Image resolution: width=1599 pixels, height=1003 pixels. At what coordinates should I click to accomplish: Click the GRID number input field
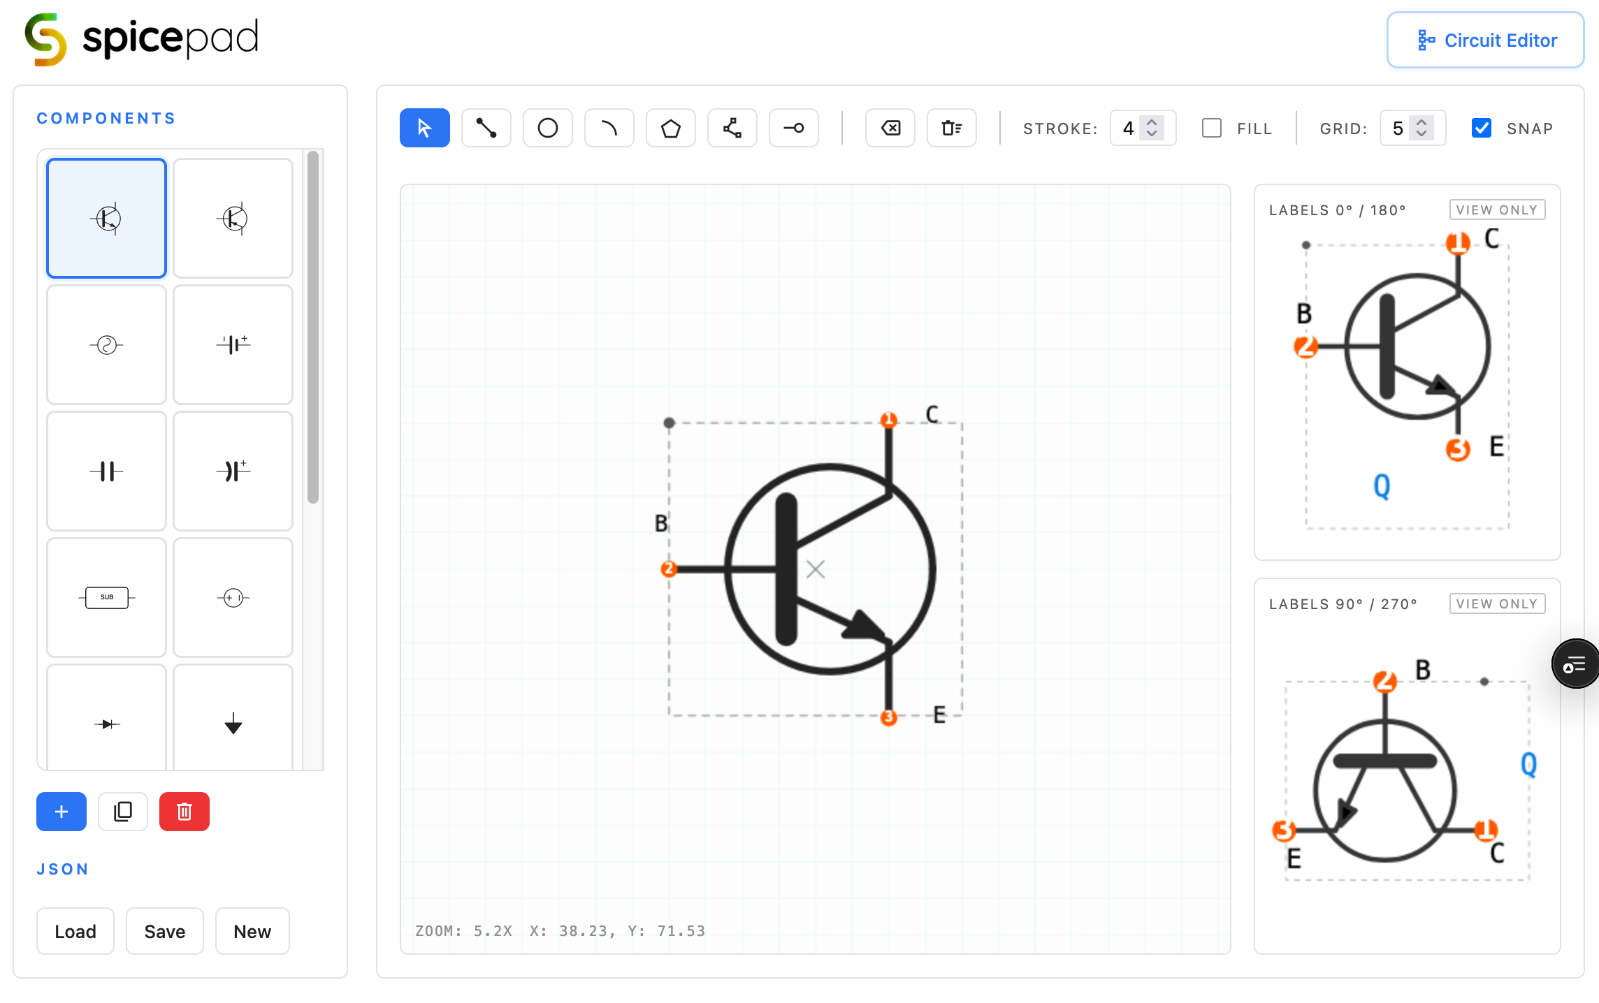point(1412,128)
